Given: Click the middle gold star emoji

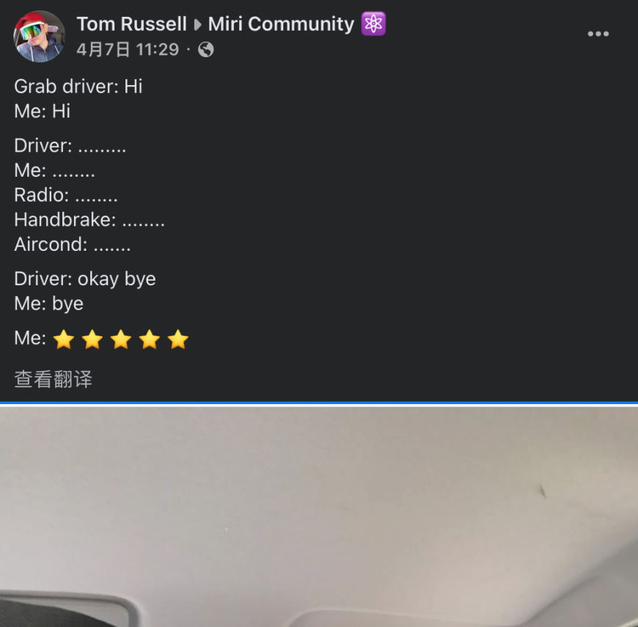Looking at the screenshot, I should (121, 340).
